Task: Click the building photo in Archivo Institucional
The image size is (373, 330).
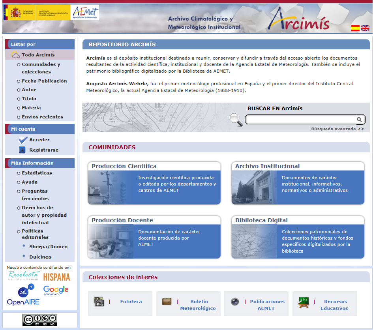Action: (254, 187)
